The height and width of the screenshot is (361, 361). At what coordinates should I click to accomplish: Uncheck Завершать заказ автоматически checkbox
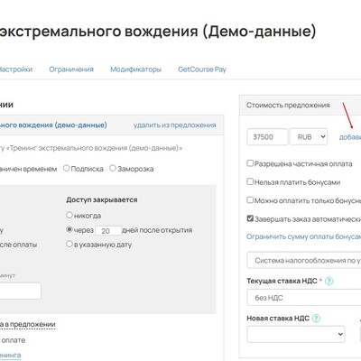coord(250,218)
